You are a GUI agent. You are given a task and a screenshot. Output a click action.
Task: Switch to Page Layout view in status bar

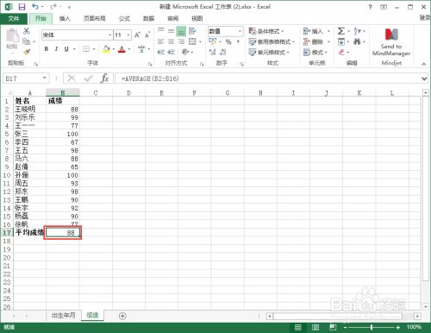(315, 327)
